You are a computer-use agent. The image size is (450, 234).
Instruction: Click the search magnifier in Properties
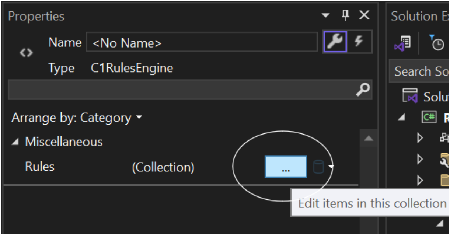(363, 89)
